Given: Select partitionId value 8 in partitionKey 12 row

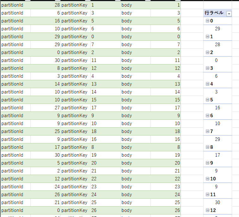Looking at the screenshot, I should click(46, 68).
